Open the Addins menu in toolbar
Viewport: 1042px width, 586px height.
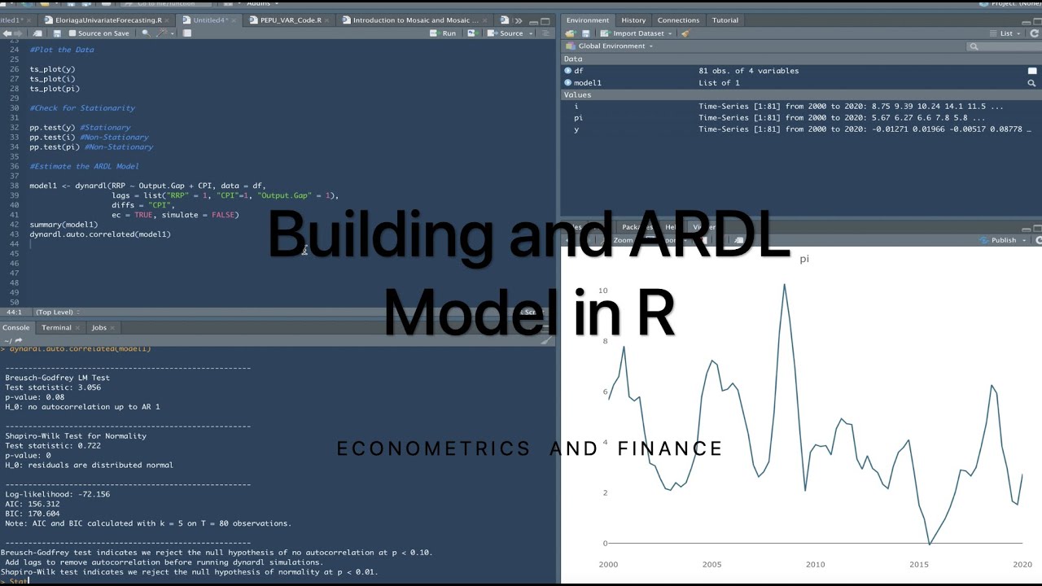[x=262, y=3]
